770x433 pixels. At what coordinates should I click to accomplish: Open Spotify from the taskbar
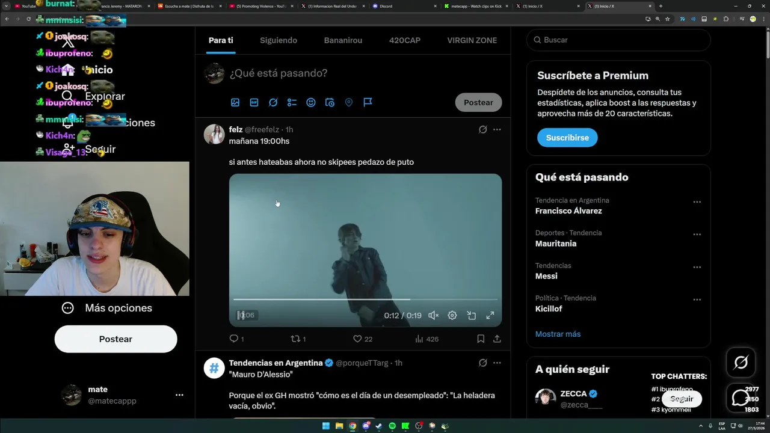(392, 426)
